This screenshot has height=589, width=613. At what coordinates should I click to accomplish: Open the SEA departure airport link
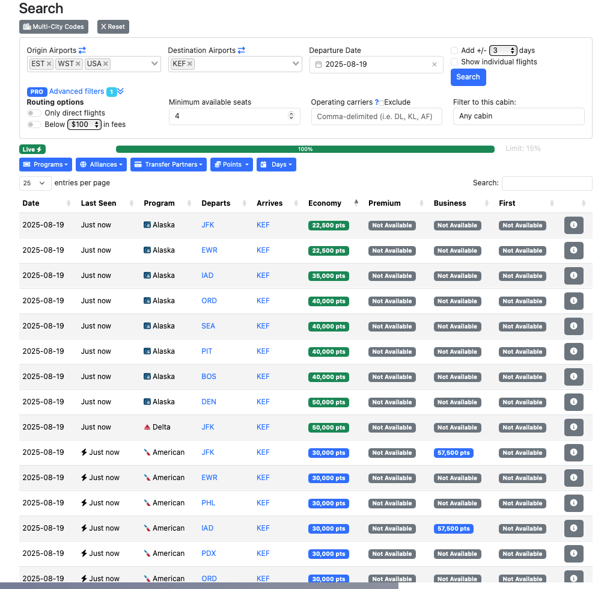click(x=208, y=326)
